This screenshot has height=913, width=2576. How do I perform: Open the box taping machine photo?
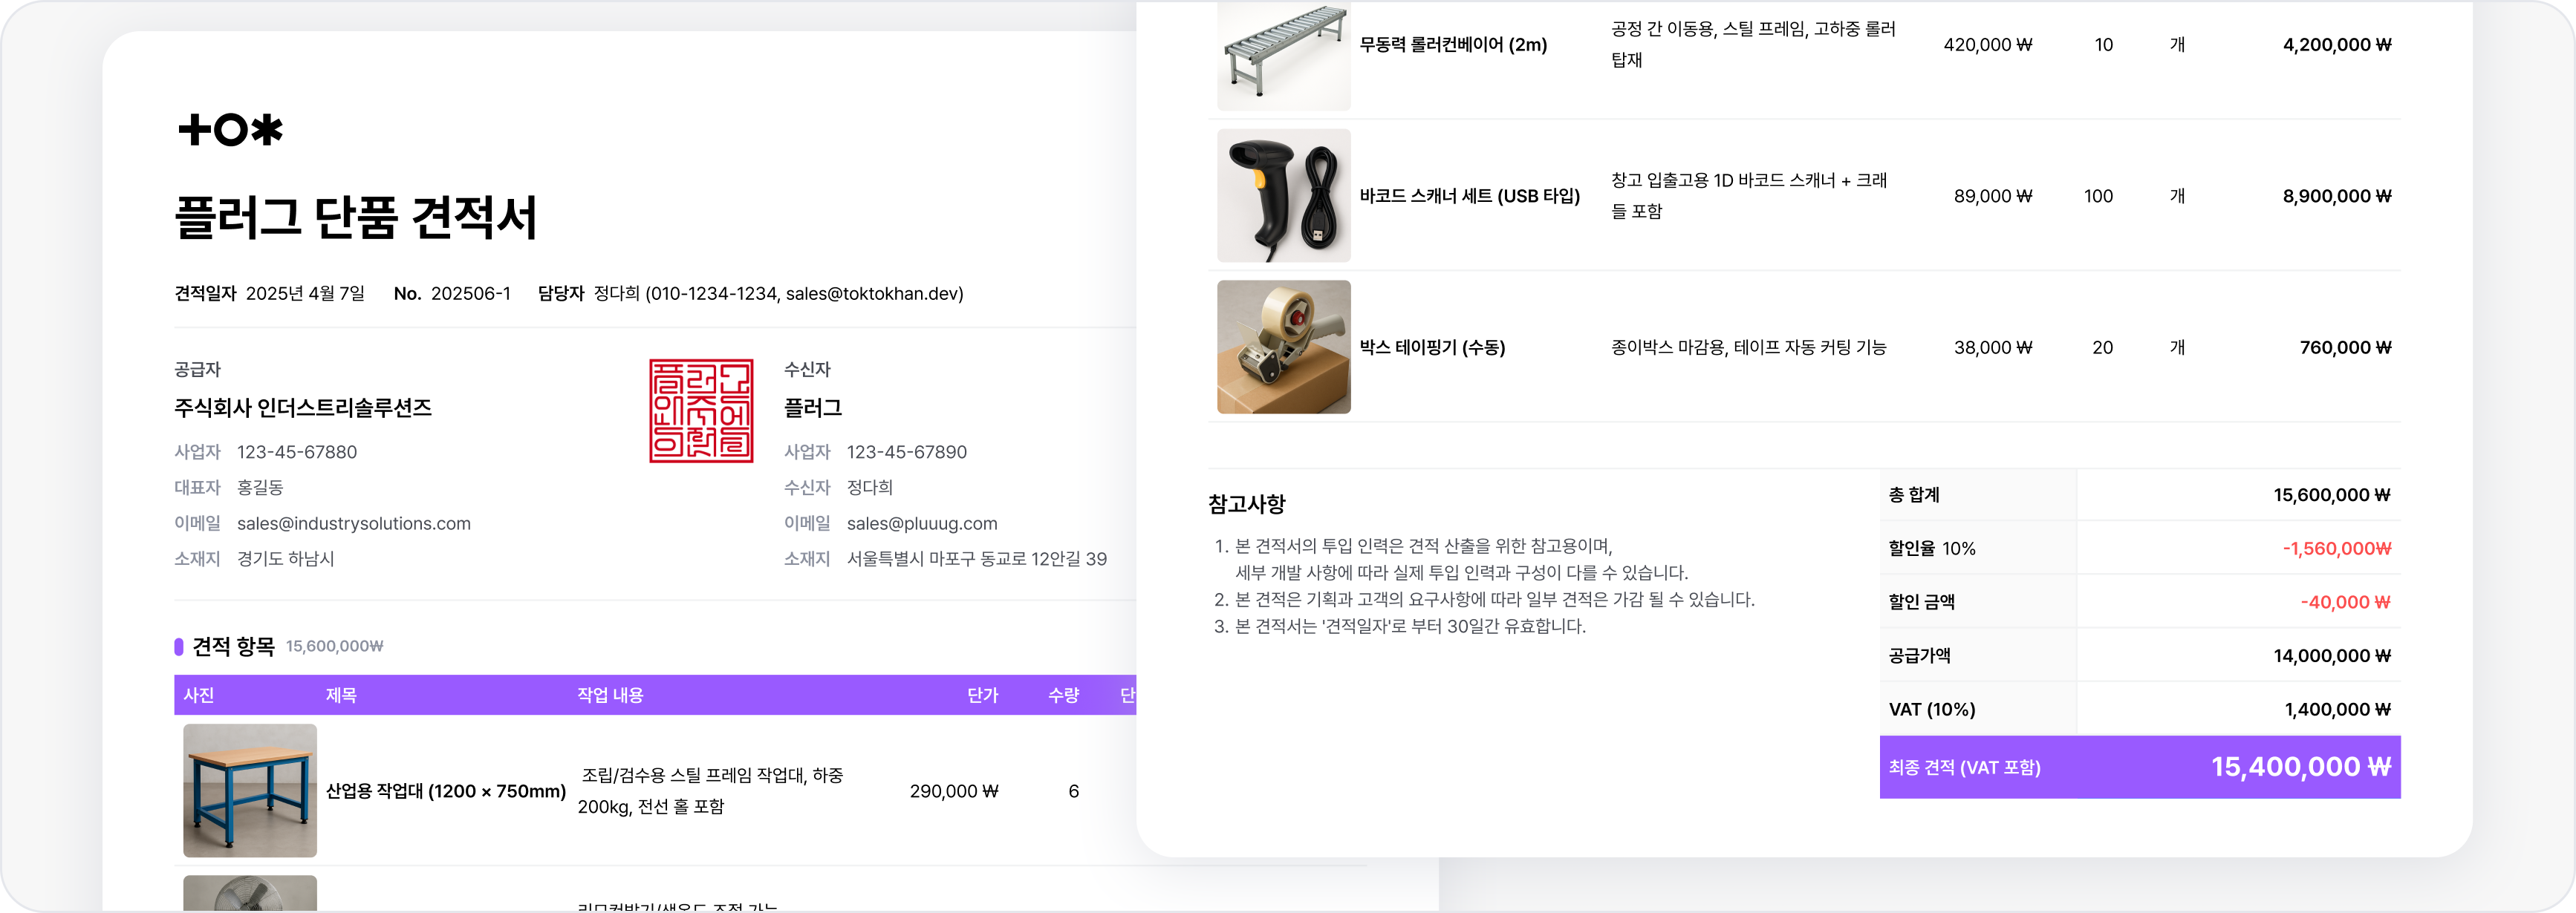coord(1283,347)
